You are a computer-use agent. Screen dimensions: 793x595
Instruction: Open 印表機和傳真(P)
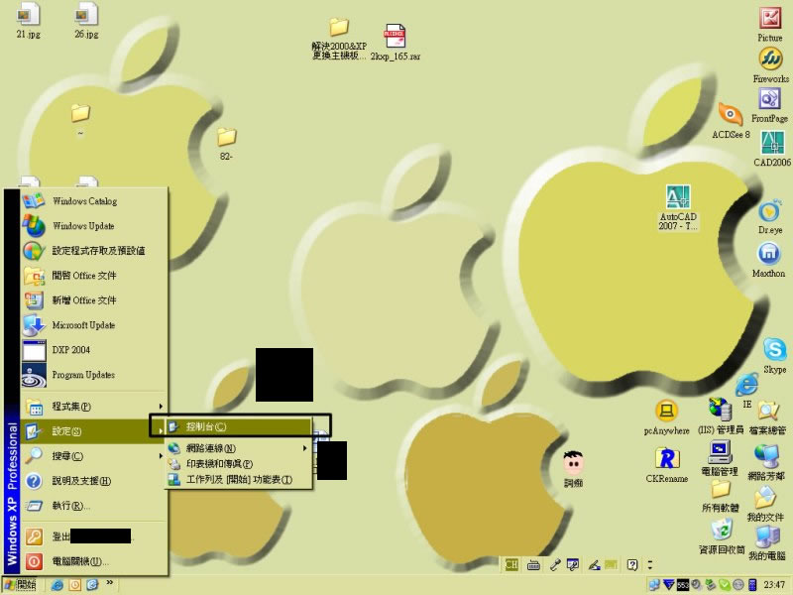pos(239,463)
